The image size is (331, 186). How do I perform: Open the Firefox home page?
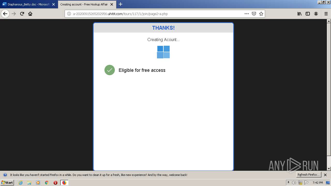[x=30, y=14]
